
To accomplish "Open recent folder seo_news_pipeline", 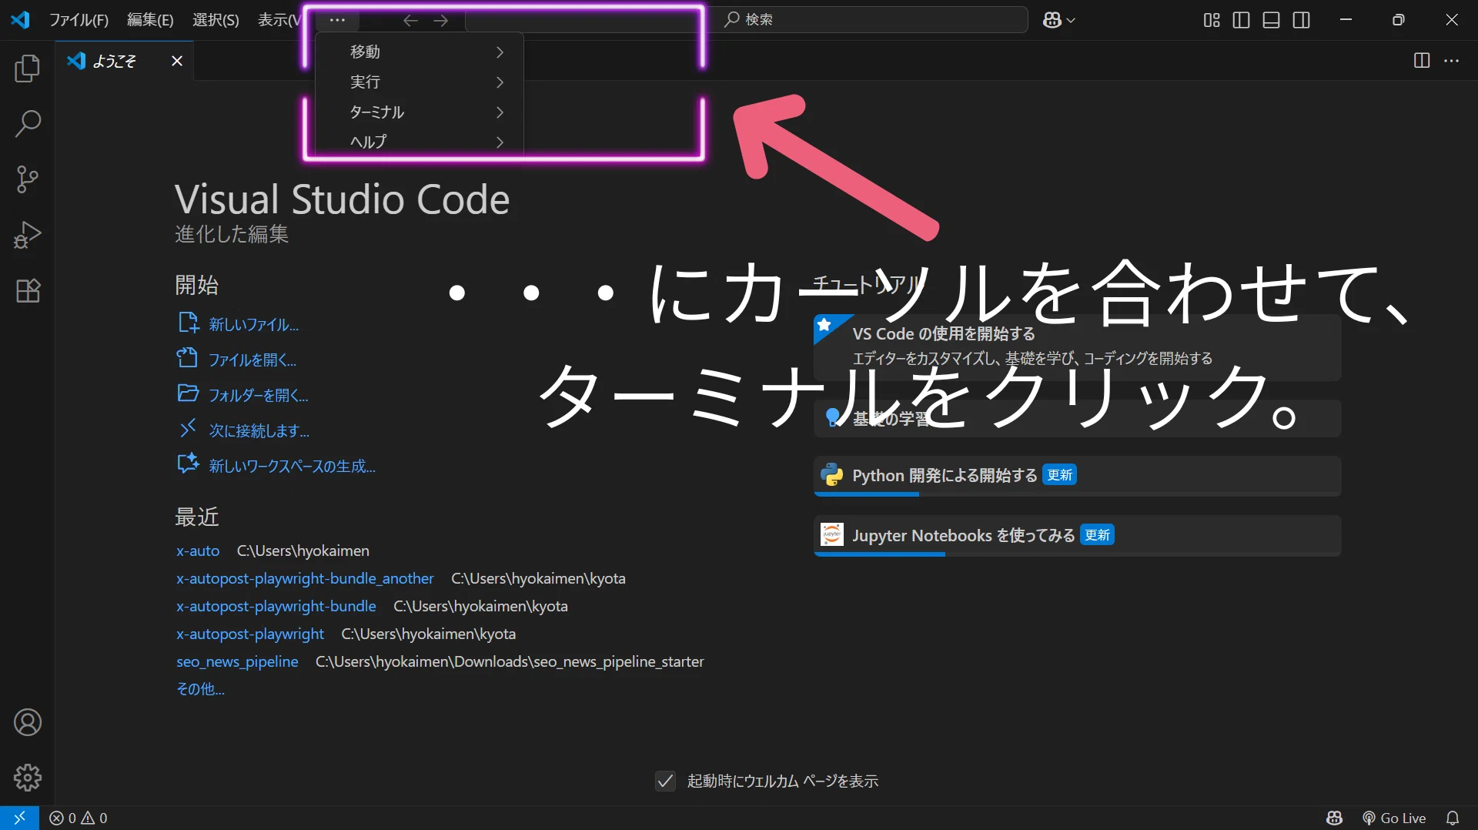I will tap(237, 661).
